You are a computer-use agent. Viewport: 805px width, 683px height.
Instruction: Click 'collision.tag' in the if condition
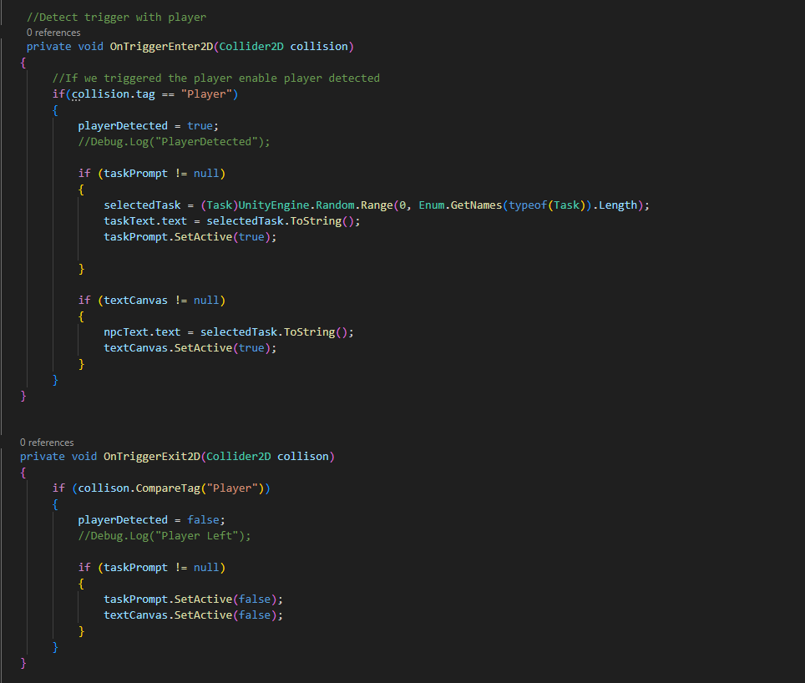(x=113, y=94)
